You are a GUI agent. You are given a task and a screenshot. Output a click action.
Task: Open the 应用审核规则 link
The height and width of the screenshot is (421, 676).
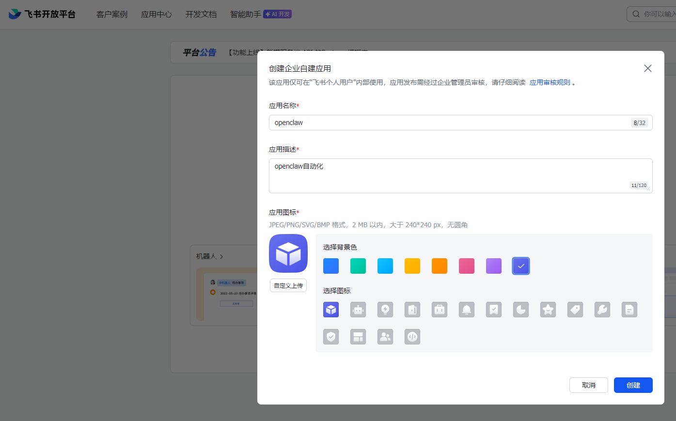click(x=550, y=83)
